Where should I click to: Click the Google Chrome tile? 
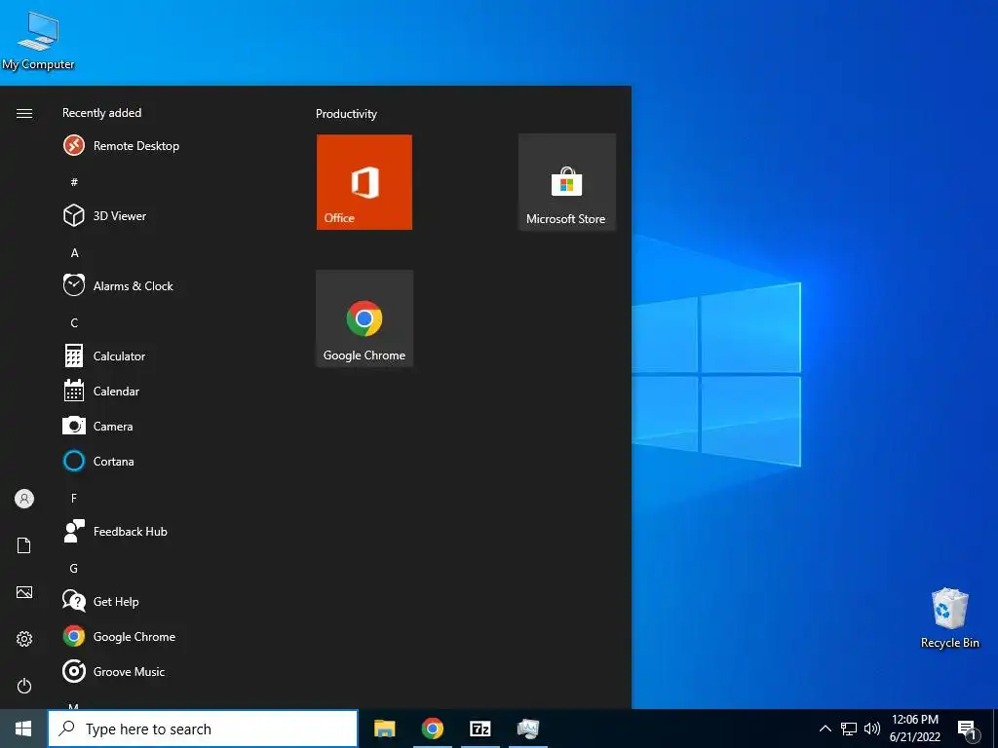(365, 318)
